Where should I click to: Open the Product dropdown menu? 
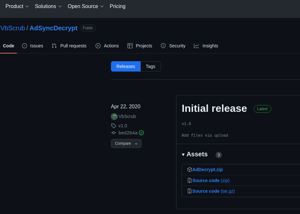click(x=17, y=6)
